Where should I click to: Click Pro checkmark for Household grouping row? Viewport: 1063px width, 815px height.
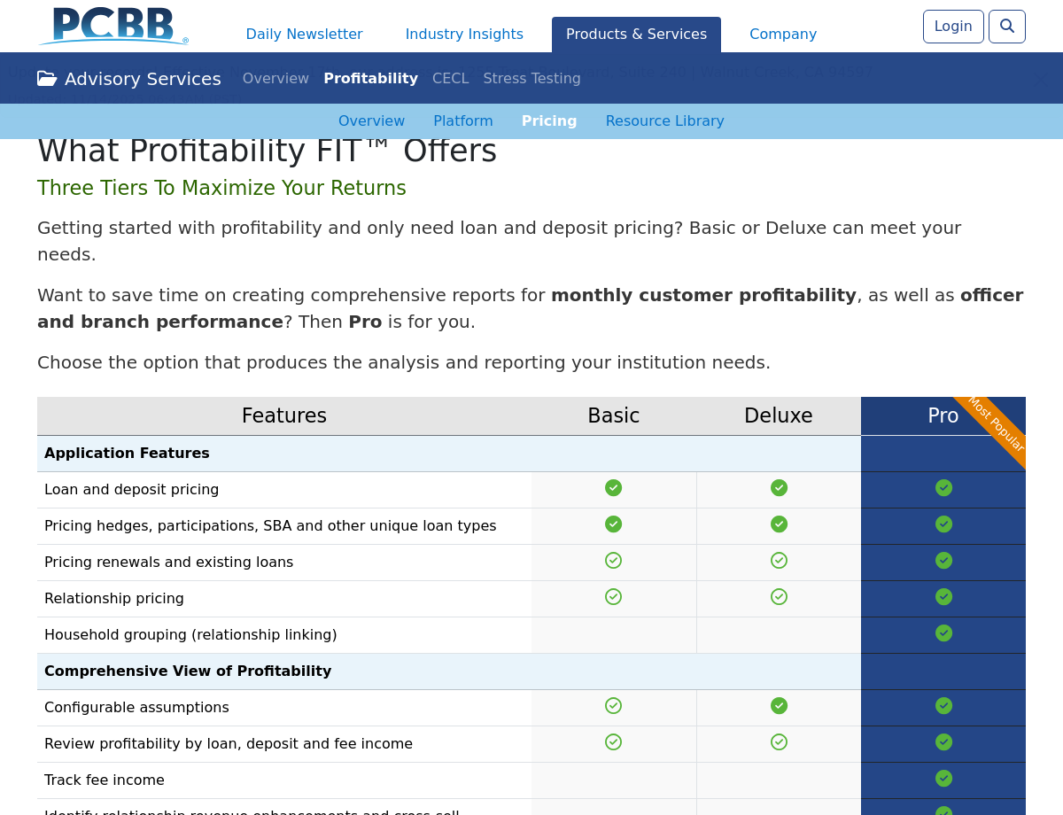[x=943, y=633]
